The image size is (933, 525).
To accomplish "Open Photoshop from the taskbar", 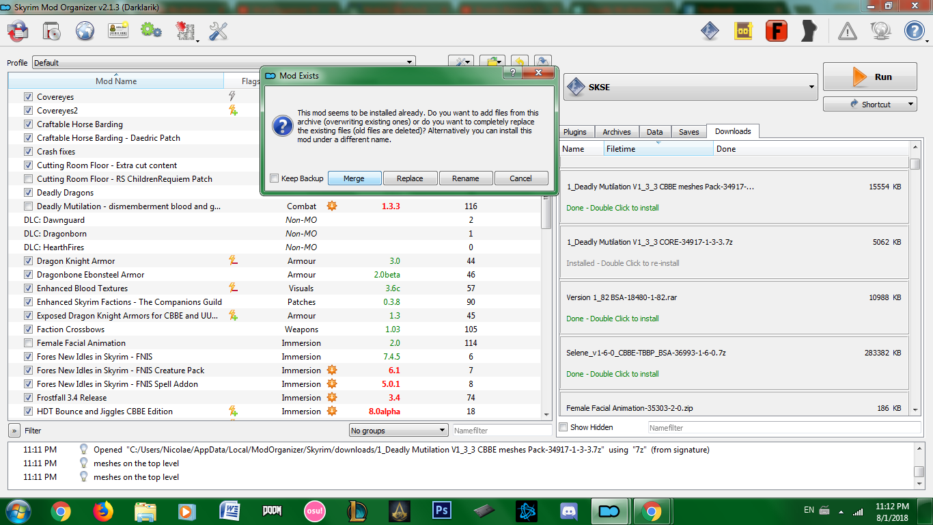I will click(x=443, y=511).
